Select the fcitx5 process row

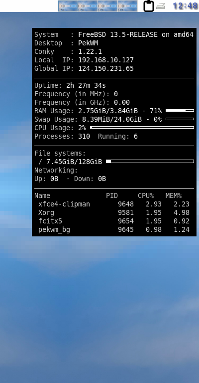point(114,221)
